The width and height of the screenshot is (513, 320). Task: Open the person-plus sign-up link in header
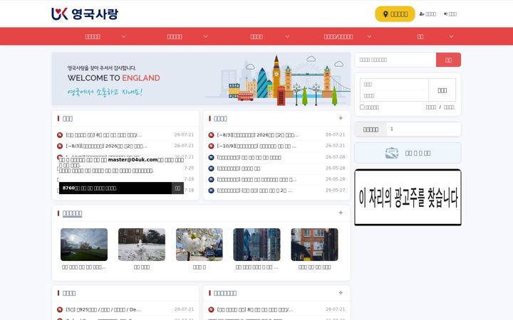[427, 14]
